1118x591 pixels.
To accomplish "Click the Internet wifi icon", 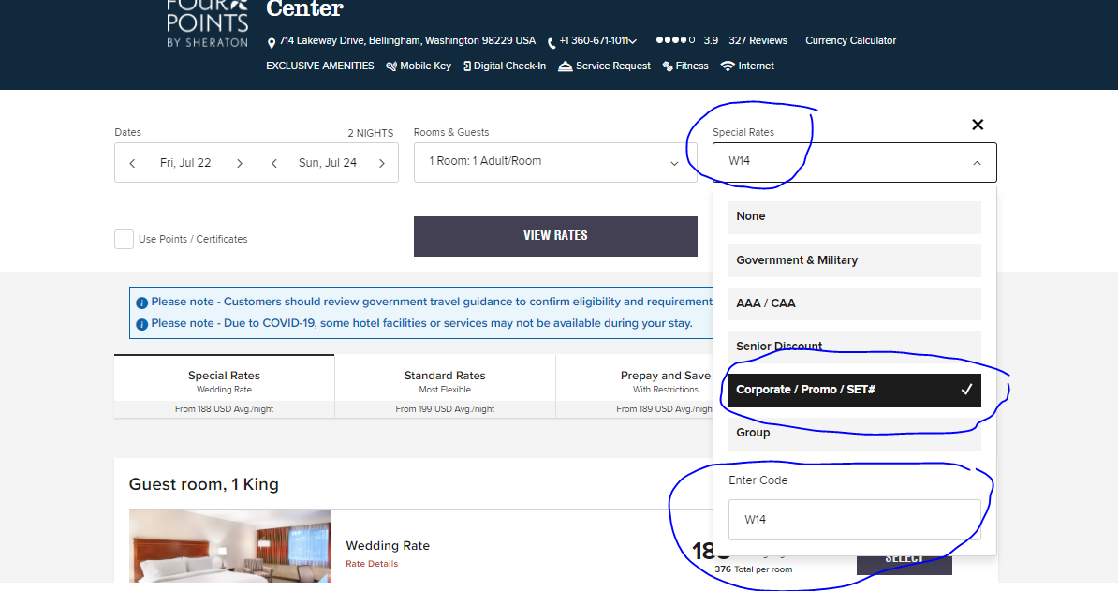I will (x=728, y=66).
